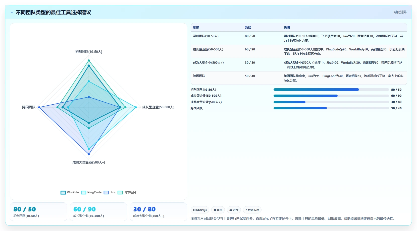Screen dimensions: 417x231
Task: Select table row 初创团队(10-50人)
Action: pyautogui.click(x=299, y=38)
